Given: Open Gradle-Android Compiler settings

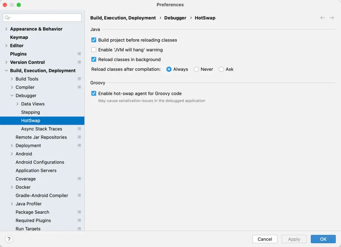Looking at the screenshot, I should pyautogui.click(x=42, y=195).
